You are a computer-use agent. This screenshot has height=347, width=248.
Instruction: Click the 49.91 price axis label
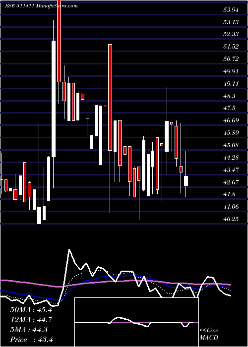(231, 71)
